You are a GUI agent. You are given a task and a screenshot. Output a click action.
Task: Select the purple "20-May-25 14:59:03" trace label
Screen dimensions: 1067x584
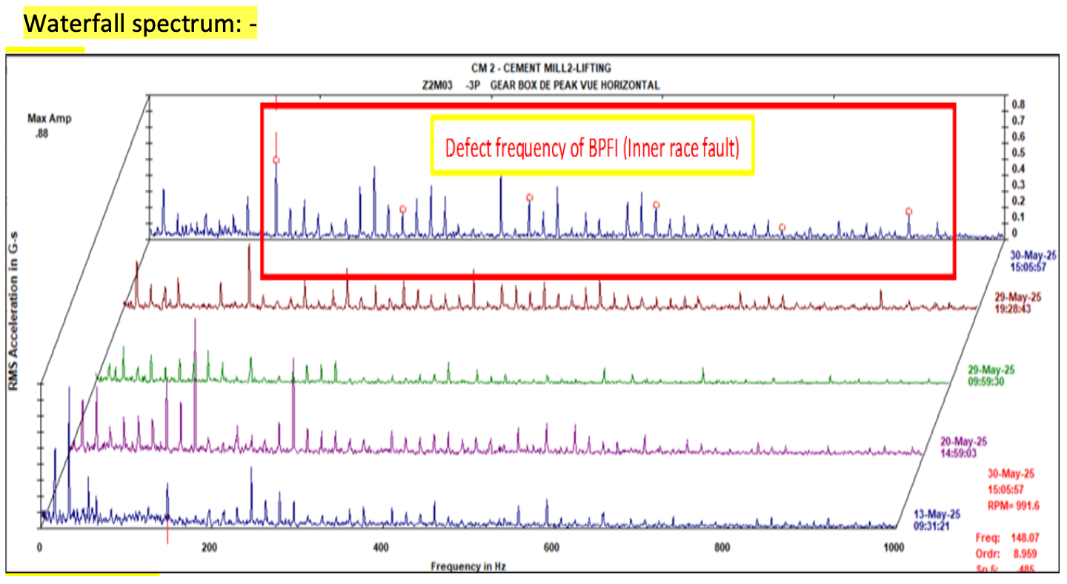coord(963,447)
